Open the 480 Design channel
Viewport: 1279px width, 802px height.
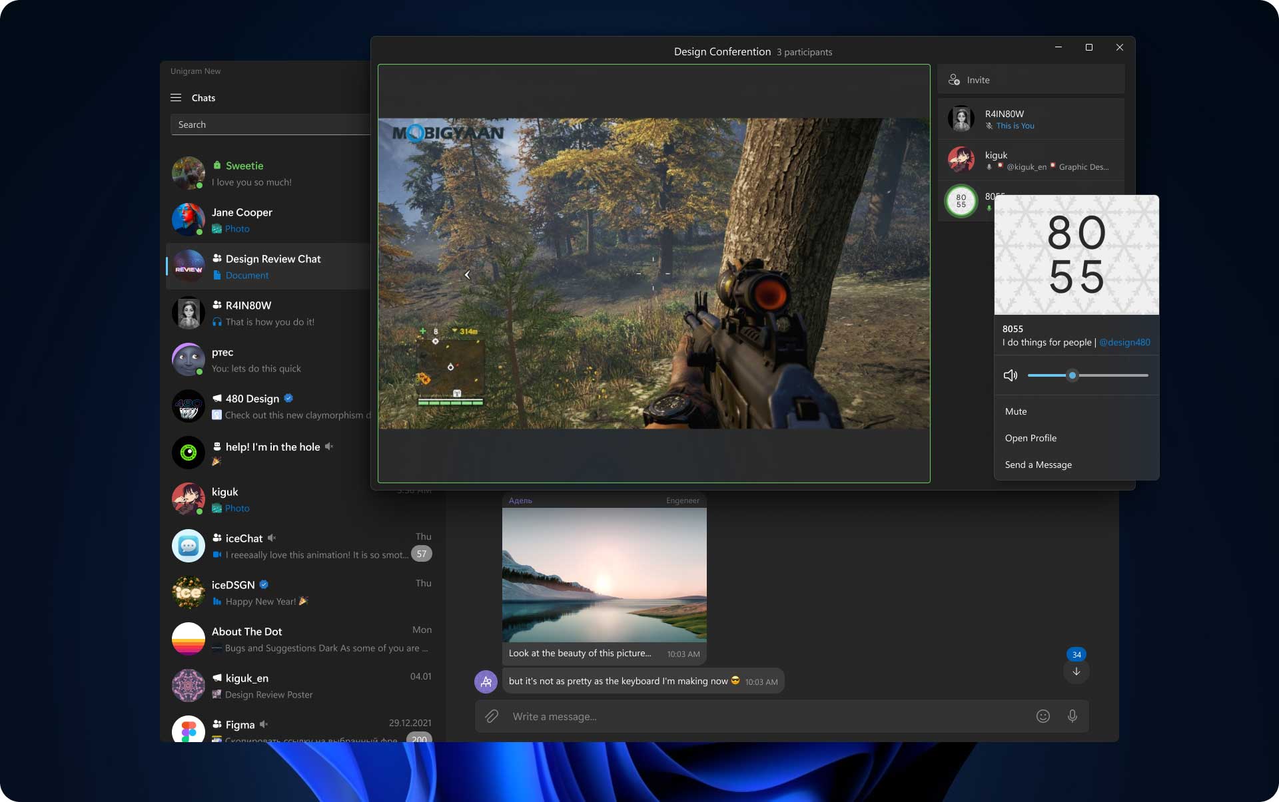click(268, 406)
